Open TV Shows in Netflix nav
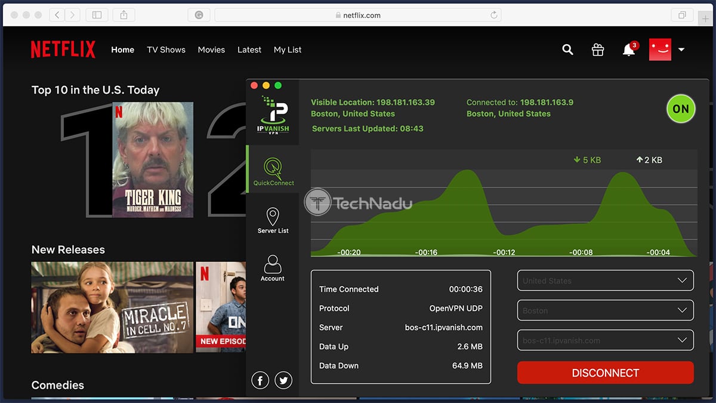716x403 pixels. click(166, 50)
